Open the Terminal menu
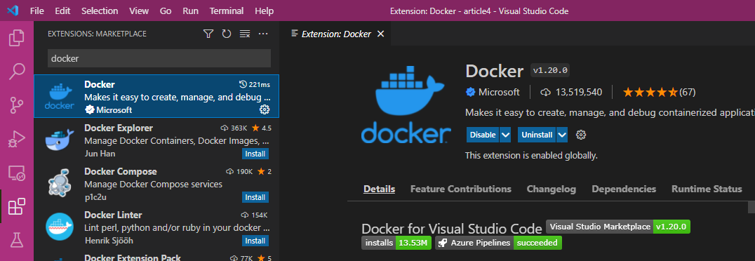755x261 pixels. pyautogui.click(x=227, y=11)
